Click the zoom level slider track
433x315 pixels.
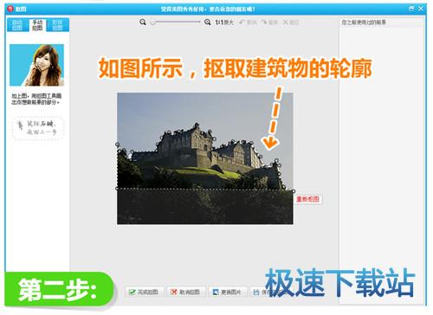(x=176, y=22)
